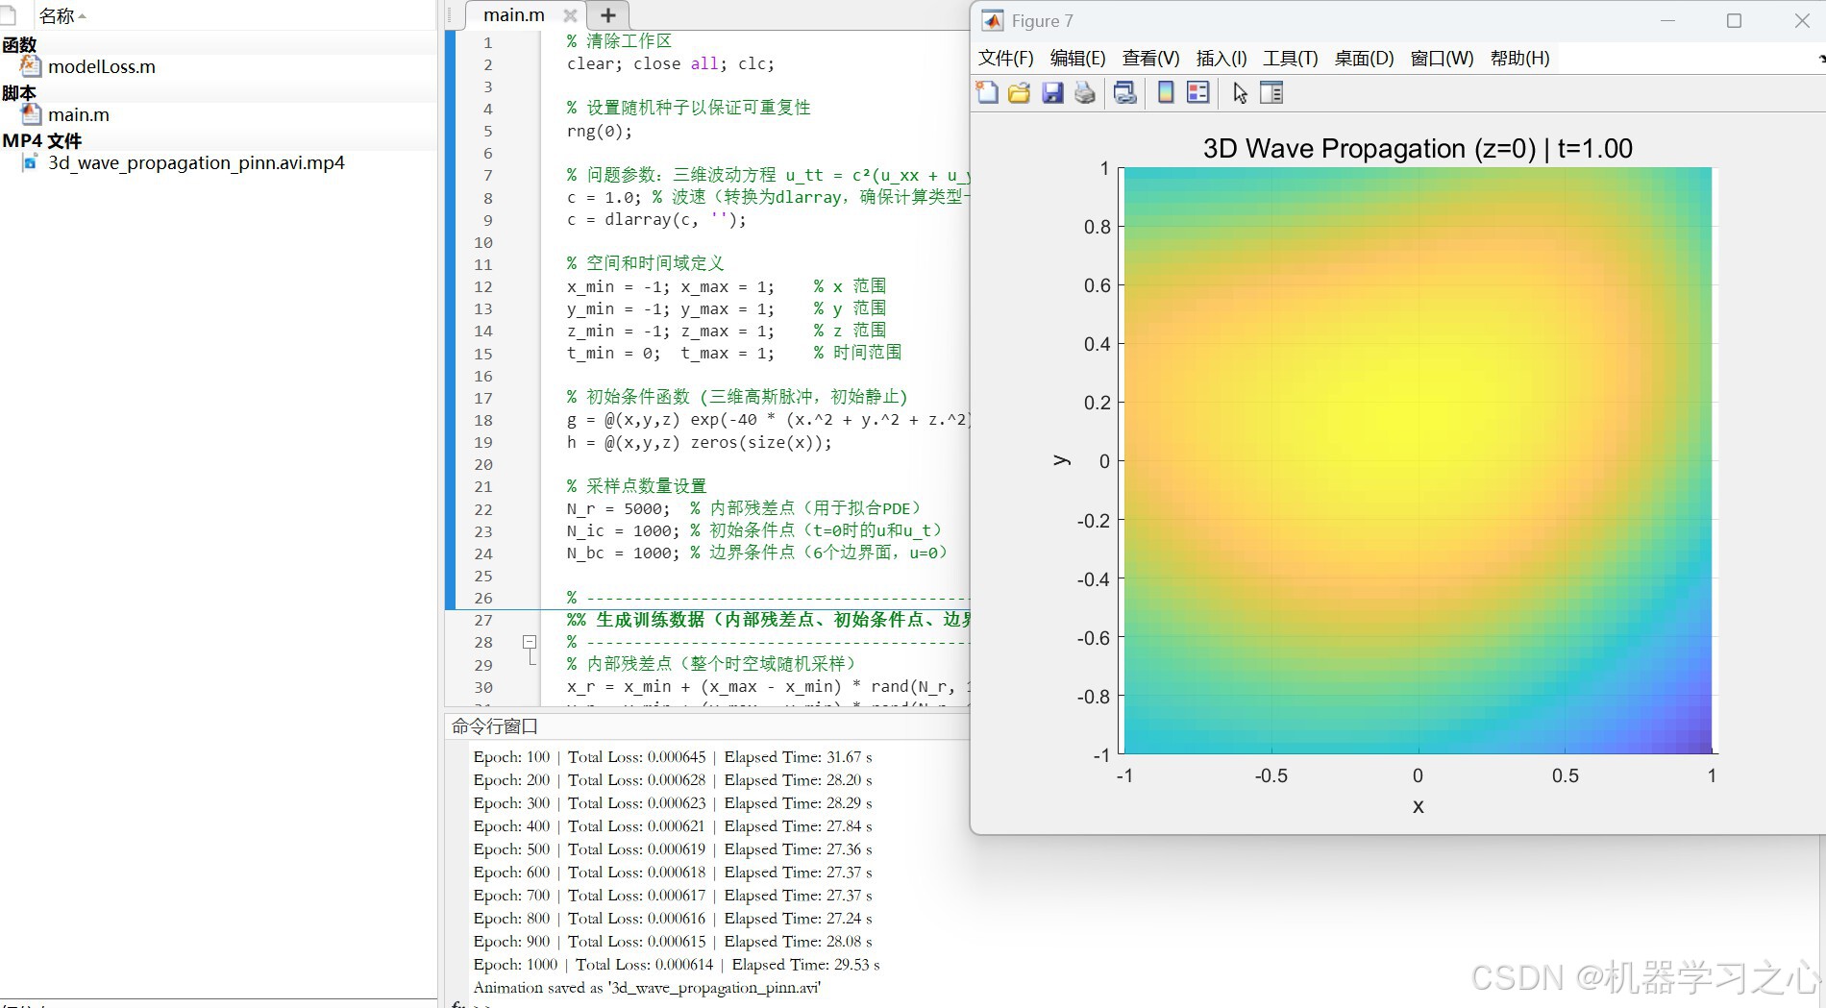Viewport: 1826px width, 1008px height.
Task: Select 3d_wave_propagation_pinn.avi.mp4 file
Action: click(x=196, y=162)
